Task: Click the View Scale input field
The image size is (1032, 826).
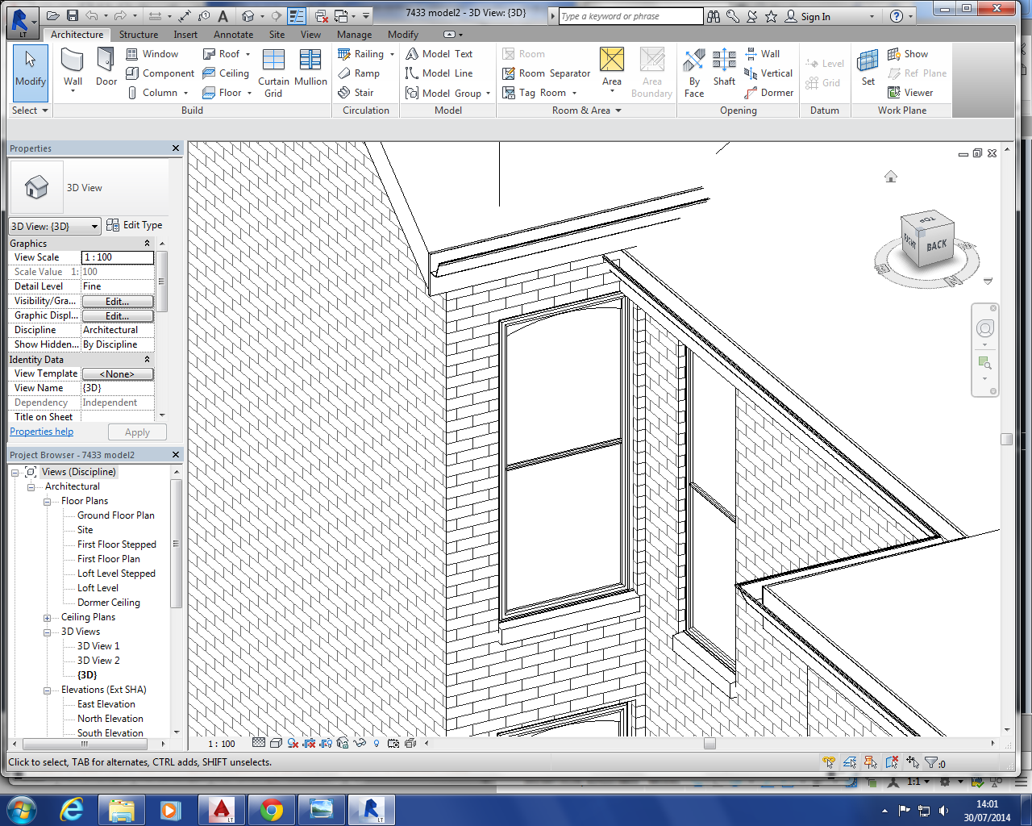Action: coord(117,257)
